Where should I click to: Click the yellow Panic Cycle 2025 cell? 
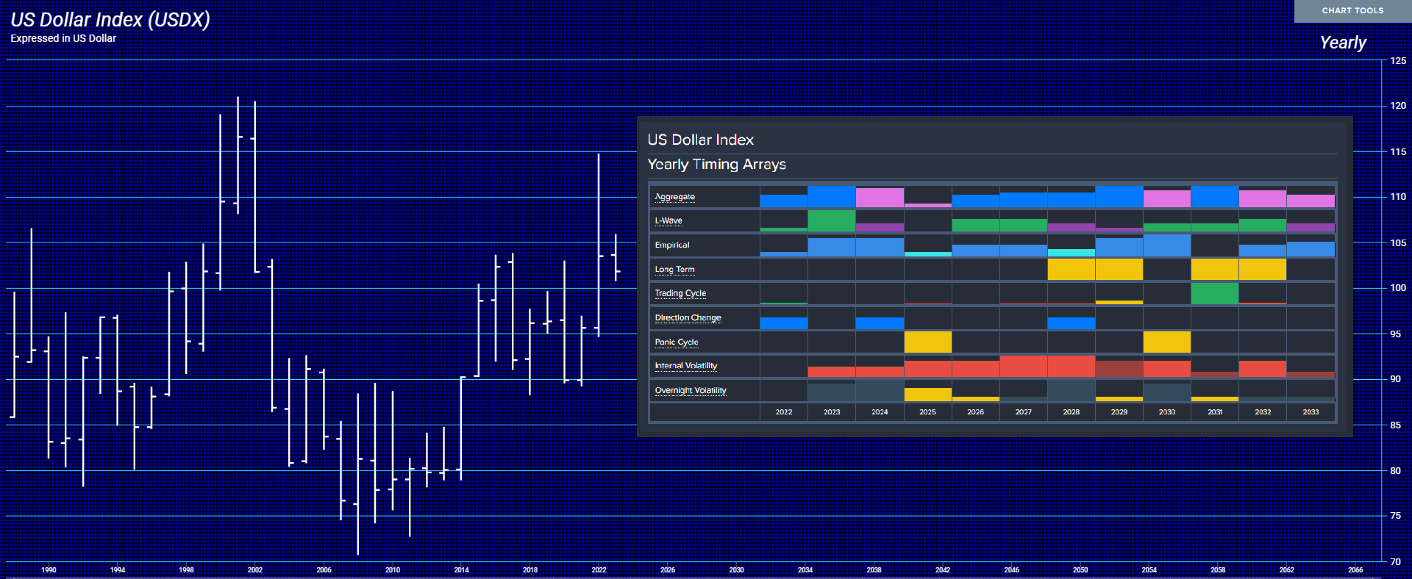click(x=927, y=342)
